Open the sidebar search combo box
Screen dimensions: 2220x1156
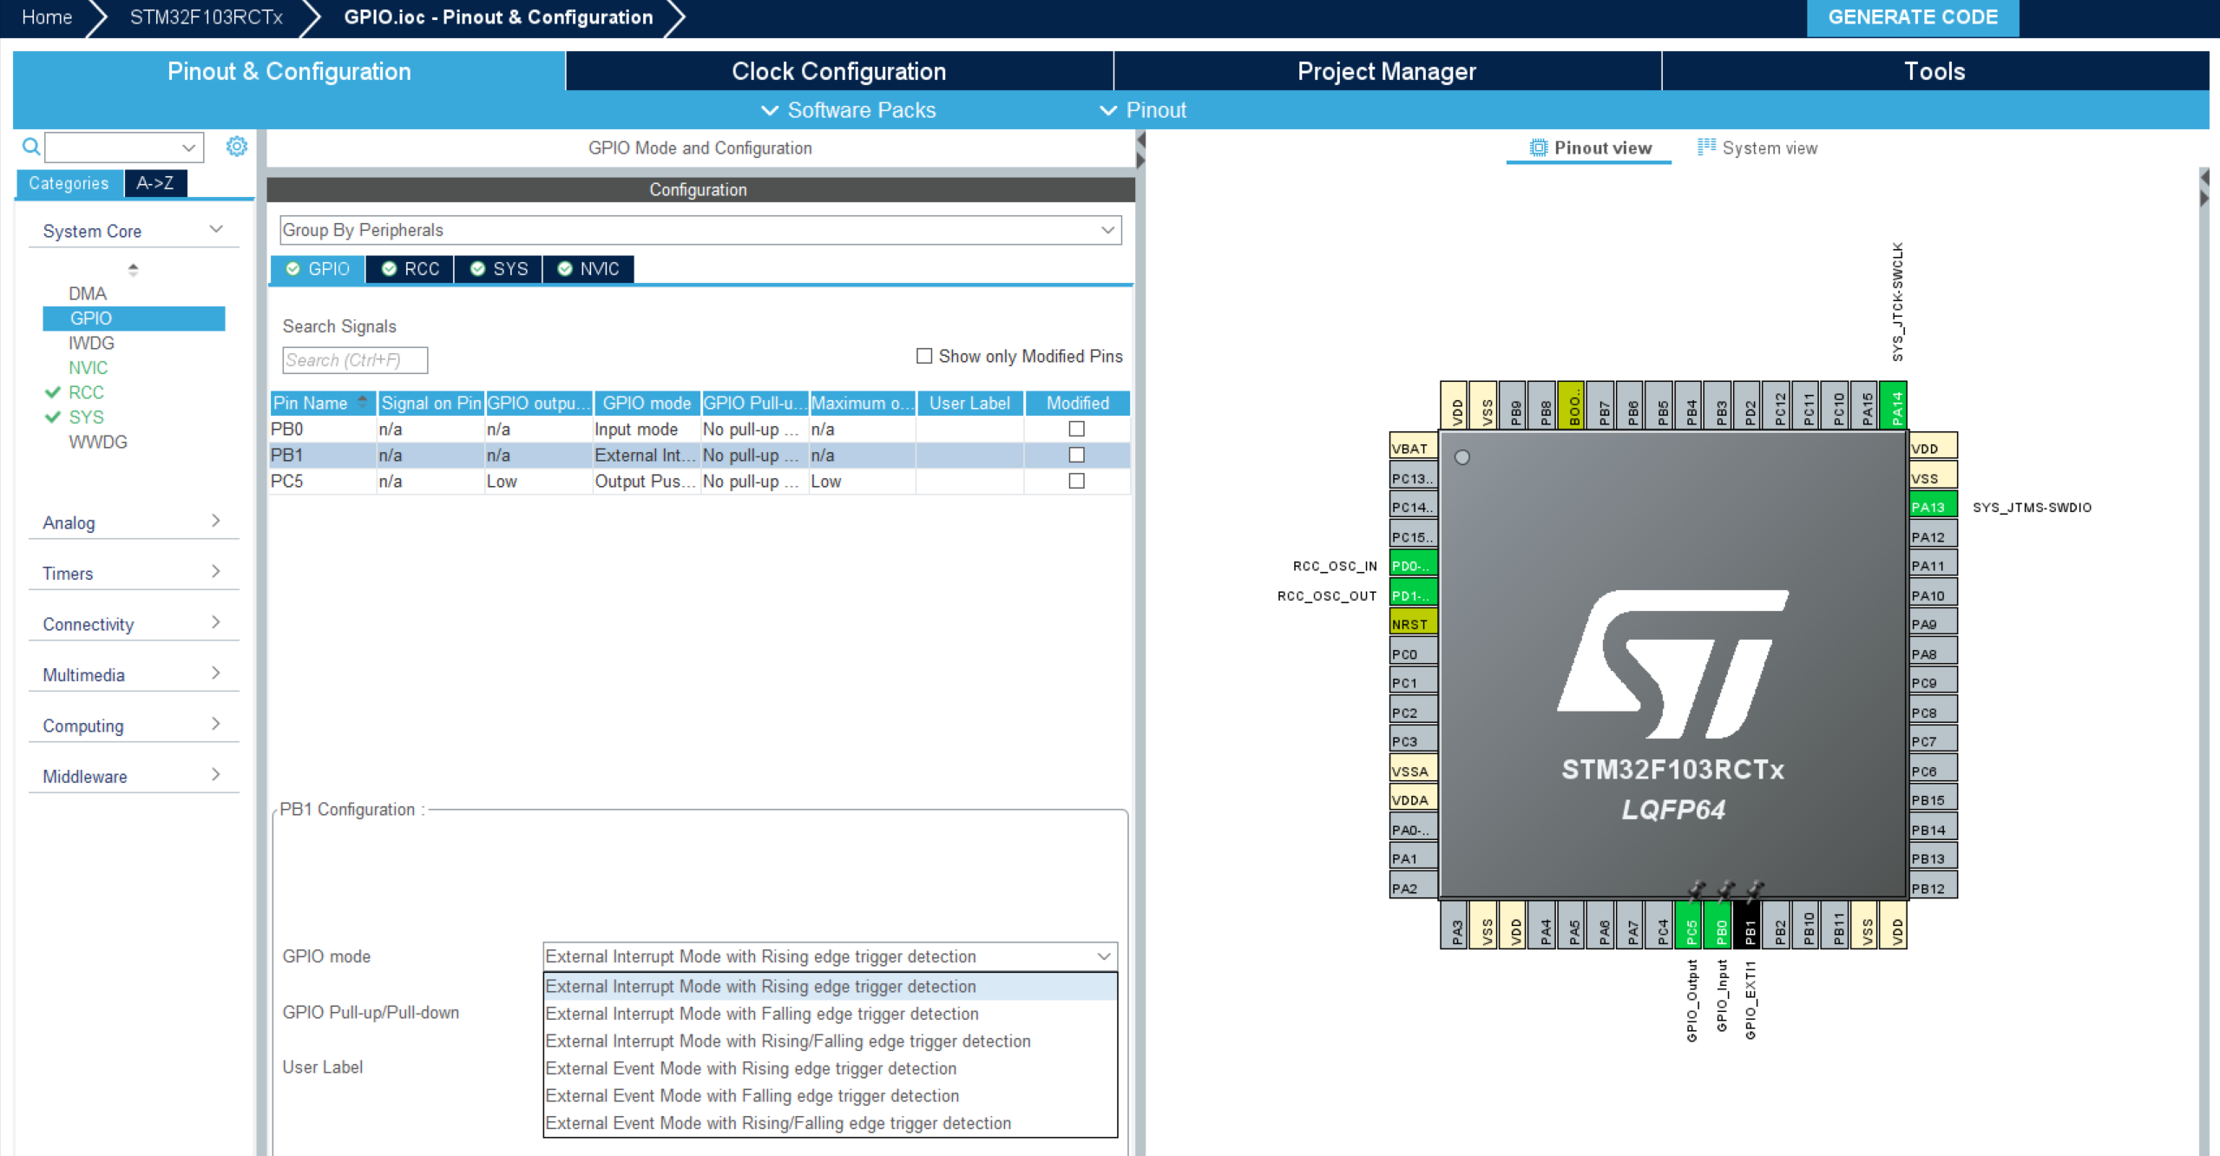tap(124, 147)
